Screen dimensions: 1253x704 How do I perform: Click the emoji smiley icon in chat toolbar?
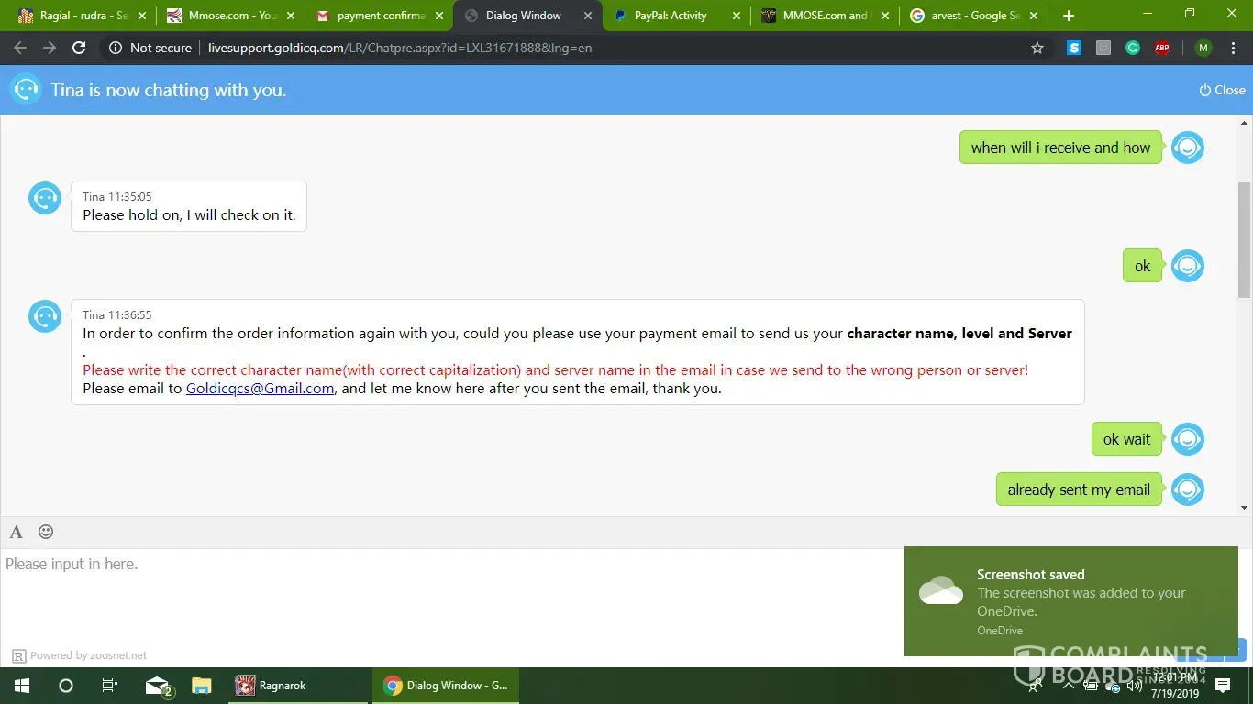click(x=46, y=532)
